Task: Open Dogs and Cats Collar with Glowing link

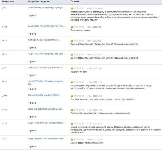Action: tap(46, 109)
